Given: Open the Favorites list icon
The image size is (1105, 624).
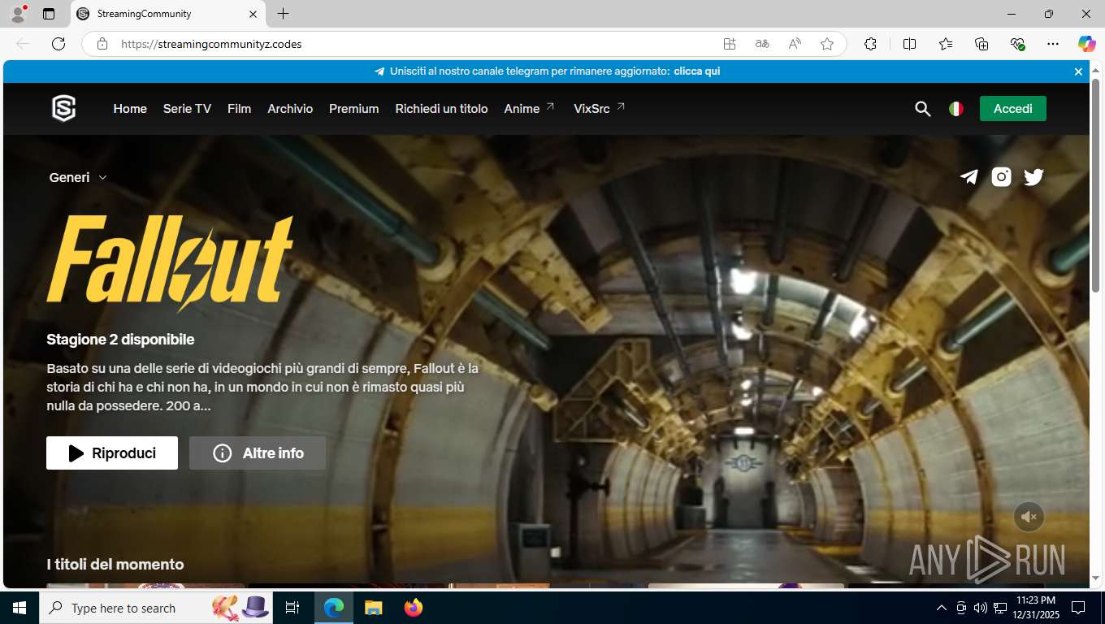Looking at the screenshot, I should [946, 44].
